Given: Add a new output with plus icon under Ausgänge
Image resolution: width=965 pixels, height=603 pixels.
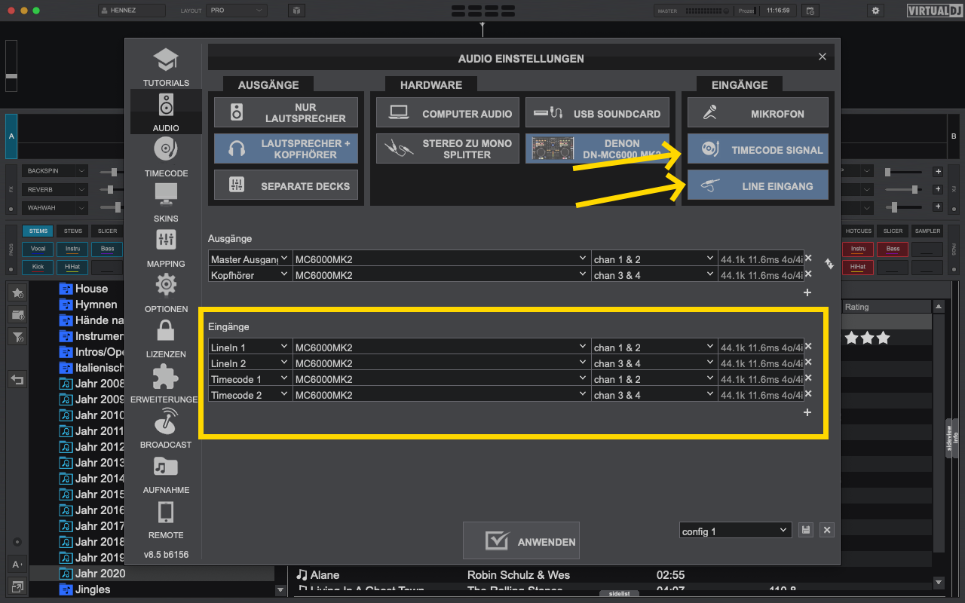Looking at the screenshot, I should point(807,292).
